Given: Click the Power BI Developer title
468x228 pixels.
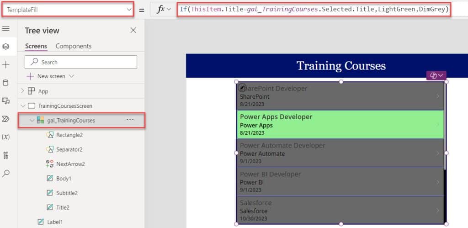Looking at the screenshot, I should pos(271,174).
